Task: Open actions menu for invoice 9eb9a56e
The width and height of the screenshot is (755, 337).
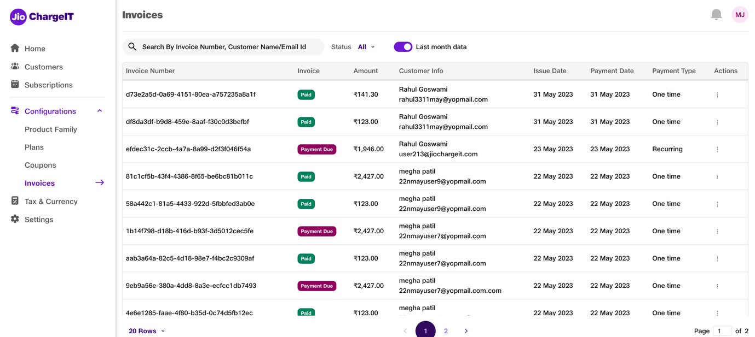Action: pos(717,286)
